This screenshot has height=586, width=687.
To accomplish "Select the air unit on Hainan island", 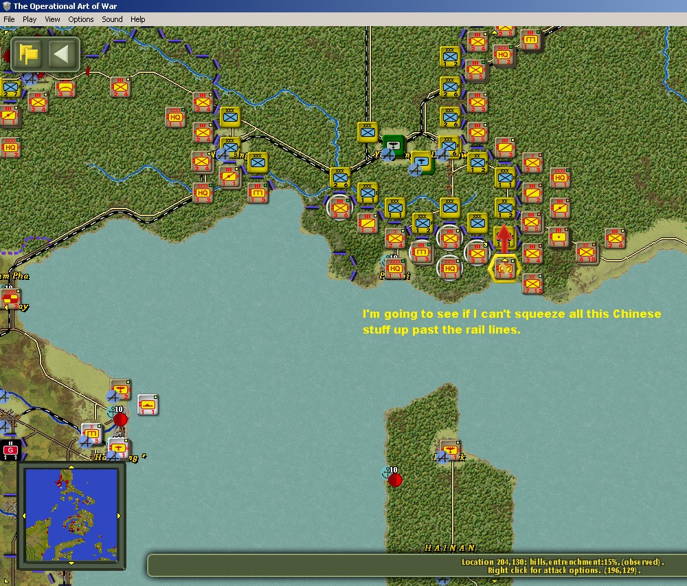I will 450,451.
